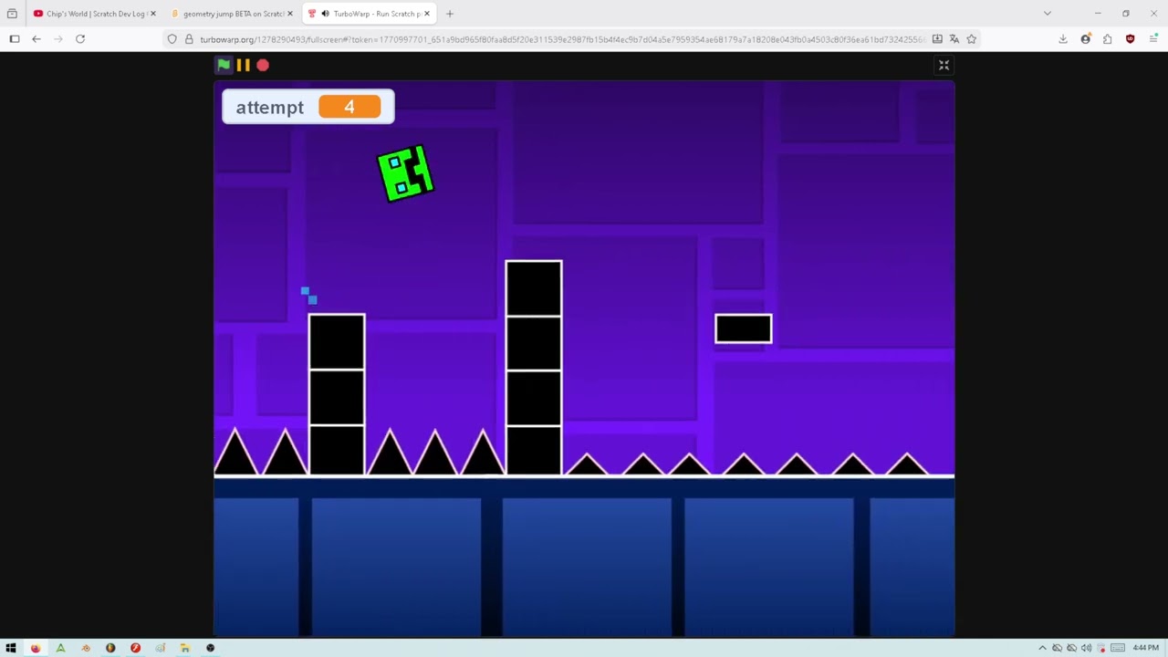Screen dimensions: 1168x657
Task: Open browser downloads panel
Action: pyautogui.click(x=1063, y=39)
